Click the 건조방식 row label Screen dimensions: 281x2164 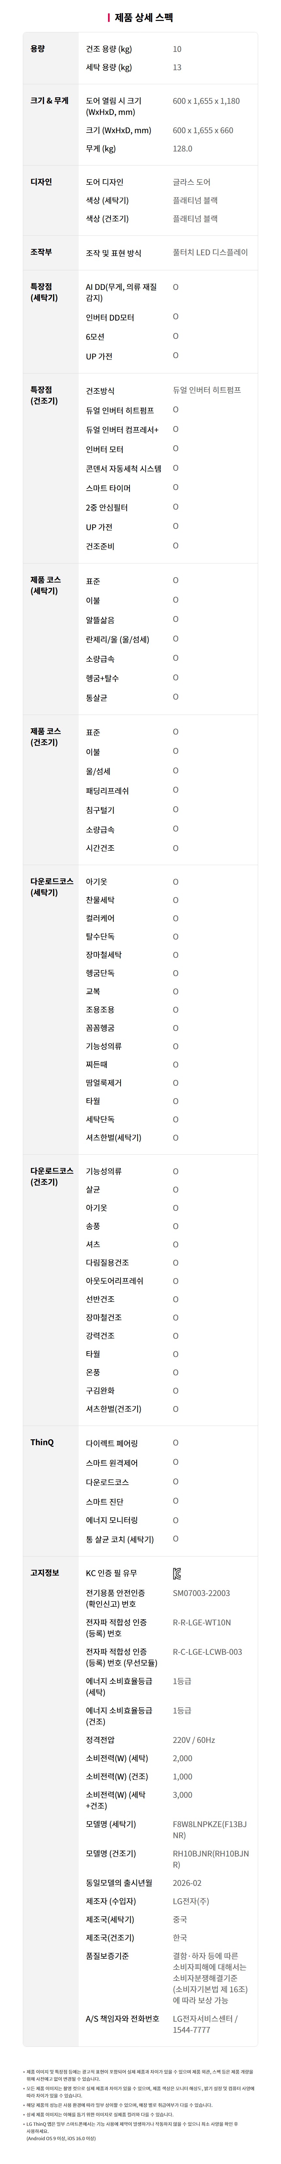pyautogui.click(x=100, y=391)
